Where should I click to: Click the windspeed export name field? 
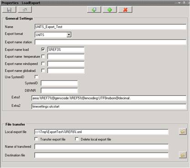pos(66,63)
